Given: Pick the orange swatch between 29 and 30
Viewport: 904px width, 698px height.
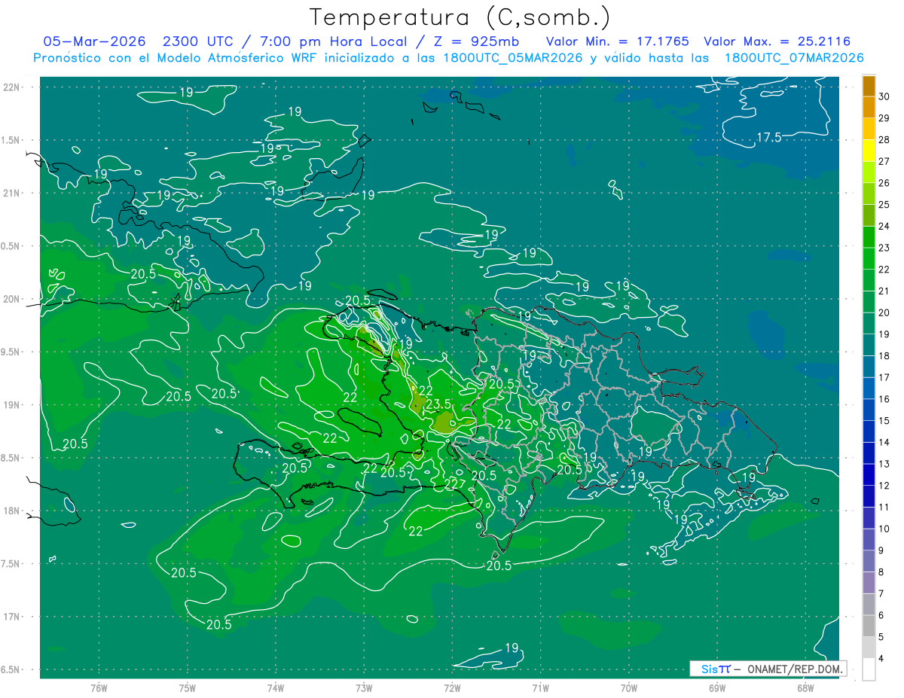Looking at the screenshot, I should click(869, 107).
